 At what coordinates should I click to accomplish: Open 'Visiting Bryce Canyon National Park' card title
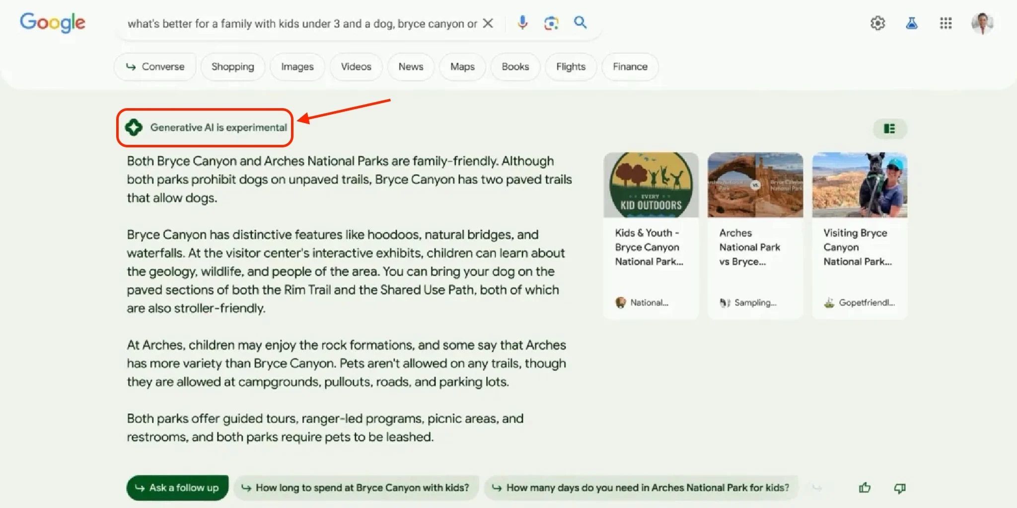pos(858,247)
